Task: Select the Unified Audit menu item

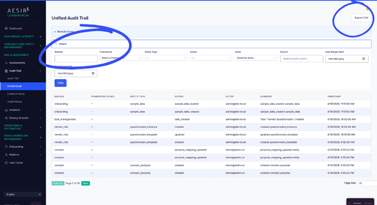Action: (23, 86)
